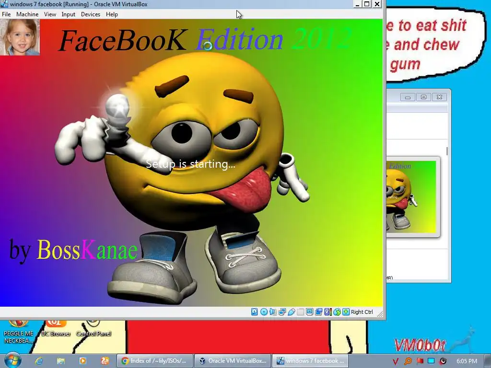This screenshot has width=491, height=368.
Task: Open the File menu in VirtualBox
Action: tap(6, 14)
